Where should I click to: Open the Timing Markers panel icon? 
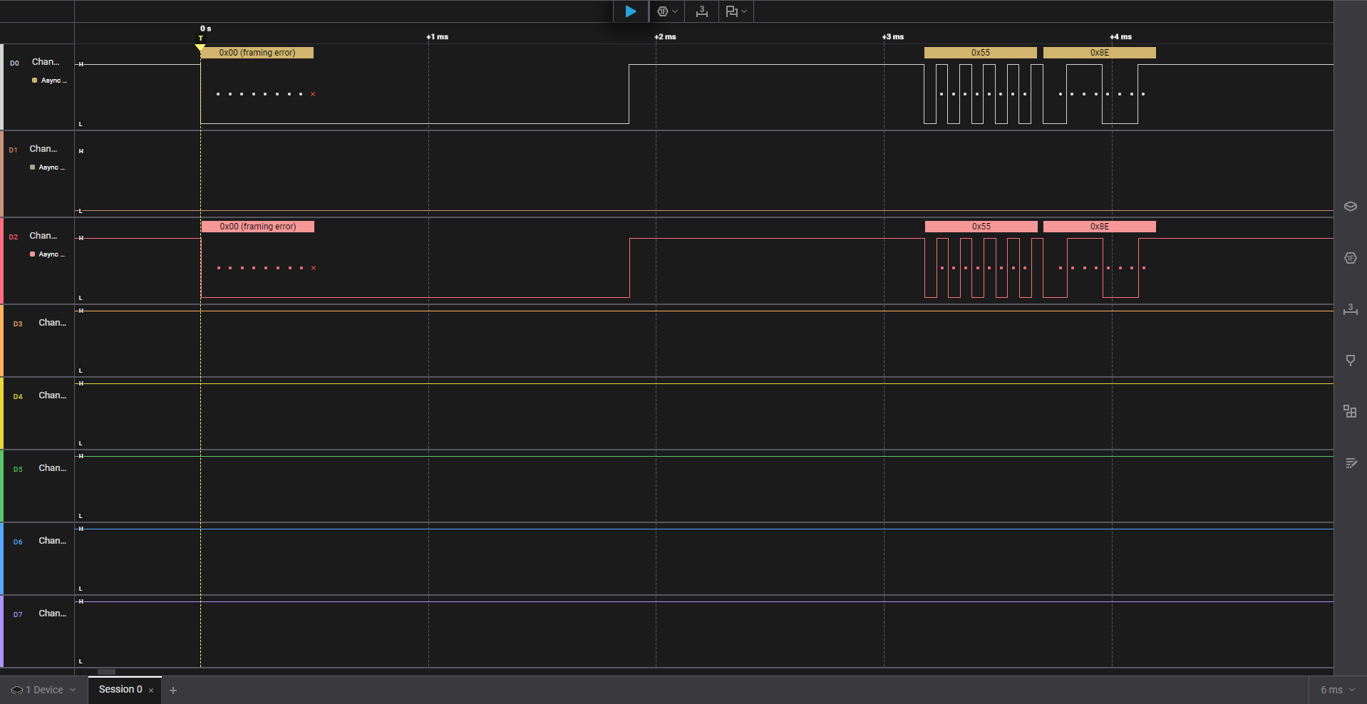(1350, 361)
